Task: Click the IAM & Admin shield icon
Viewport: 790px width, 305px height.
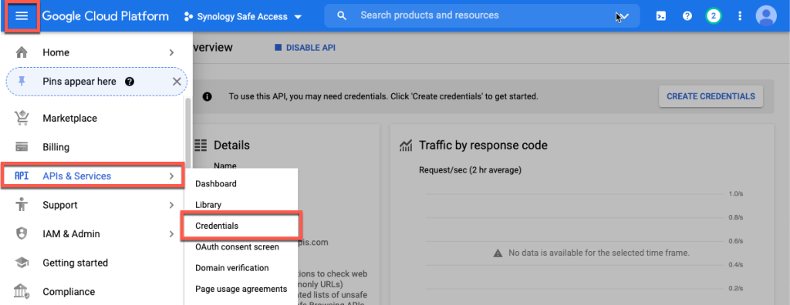Action: (x=22, y=234)
